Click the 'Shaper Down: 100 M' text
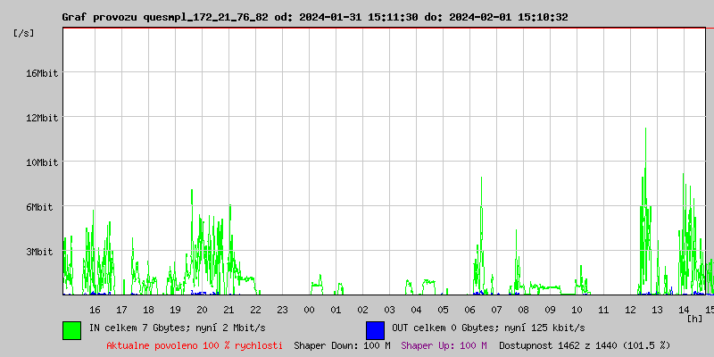Screen dimensions: 714x357 tap(342, 345)
